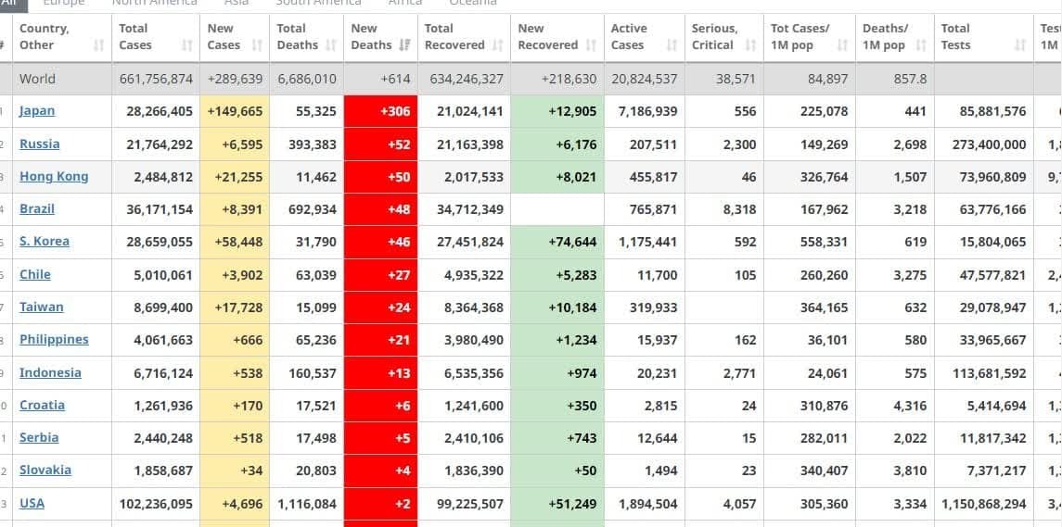This screenshot has width=1062, height=527.
Task: Sort by New Recovered column arrows
Action: tap(591, 45)
